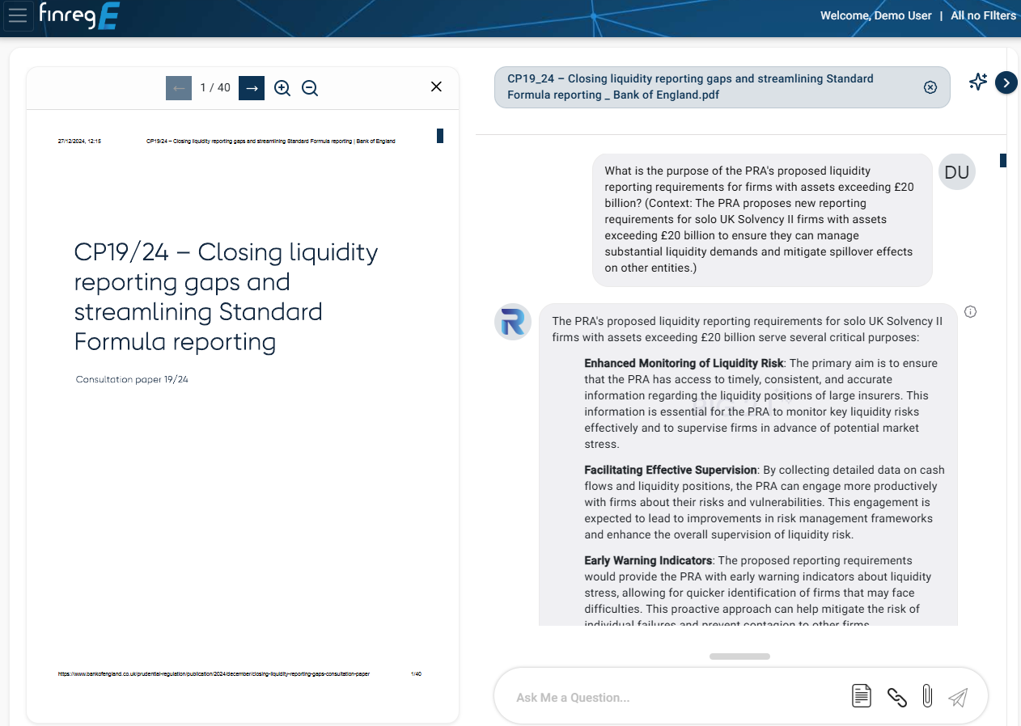Viewport: 1021px width, 726px height.
Task: Click the link icon in chat box
Action: tap(896, 697)
